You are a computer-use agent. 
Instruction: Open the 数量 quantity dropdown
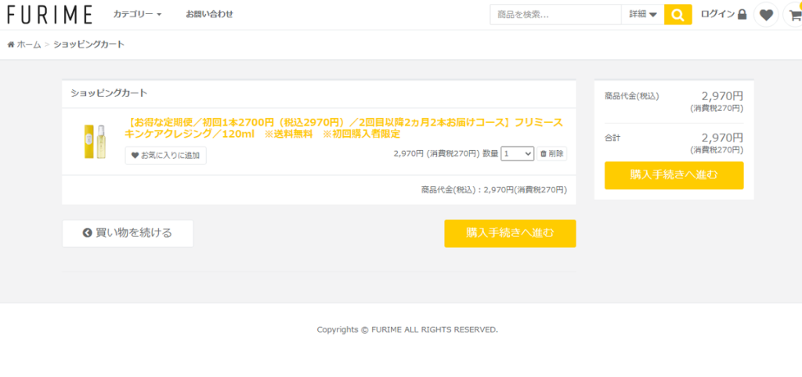[x=518, y=153]
